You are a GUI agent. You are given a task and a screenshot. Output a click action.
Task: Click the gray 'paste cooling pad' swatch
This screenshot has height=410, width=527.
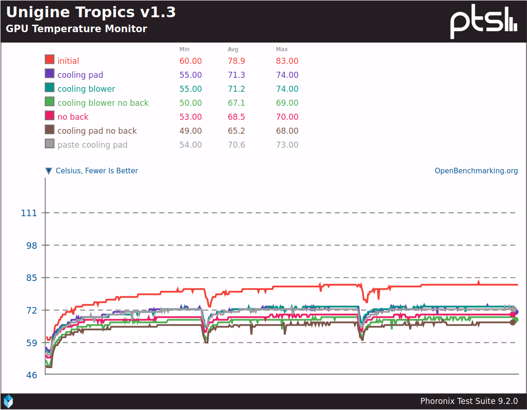(50, 143)
